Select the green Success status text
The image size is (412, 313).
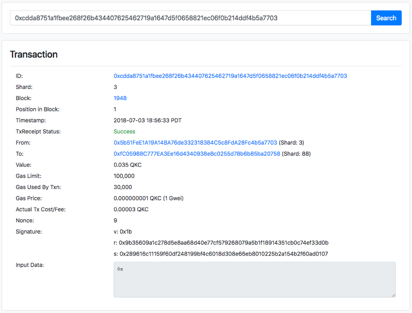(124, 132)
